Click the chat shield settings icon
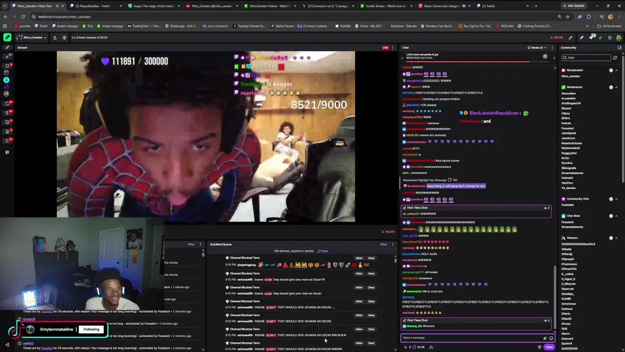625x352 pixels. pos(540,347)
